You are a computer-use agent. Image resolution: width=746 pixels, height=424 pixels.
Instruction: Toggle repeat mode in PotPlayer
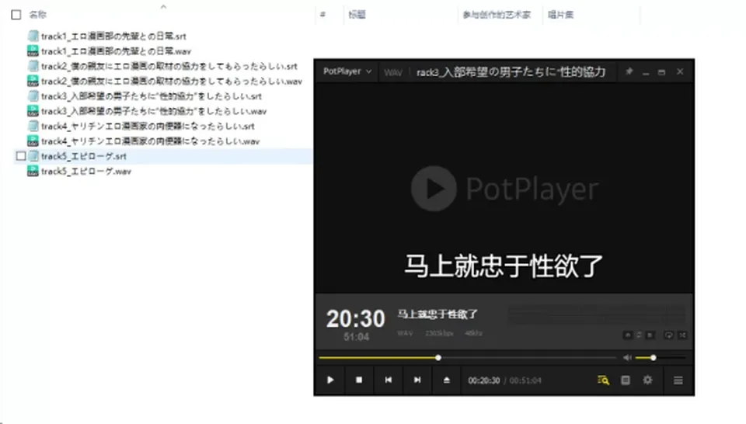[668, 335]
